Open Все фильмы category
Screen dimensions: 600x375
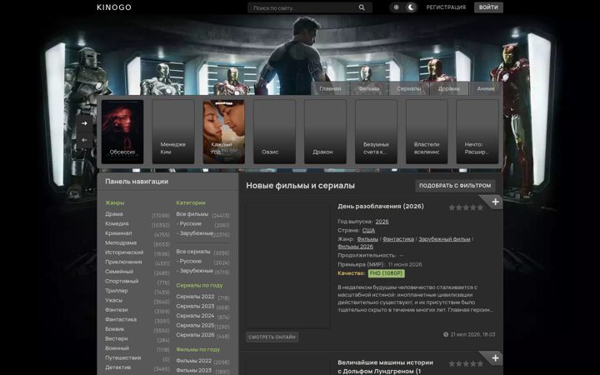coord(192,214)
